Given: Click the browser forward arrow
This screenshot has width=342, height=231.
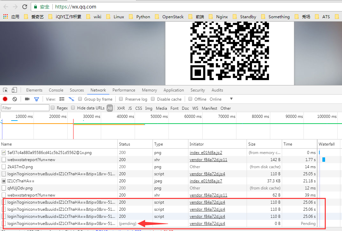Looking at the screenshot, I should 15,7.
